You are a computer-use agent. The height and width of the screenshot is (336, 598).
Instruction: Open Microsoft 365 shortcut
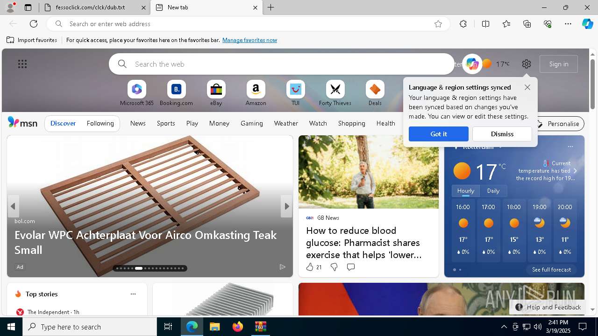tap(136, 93)
